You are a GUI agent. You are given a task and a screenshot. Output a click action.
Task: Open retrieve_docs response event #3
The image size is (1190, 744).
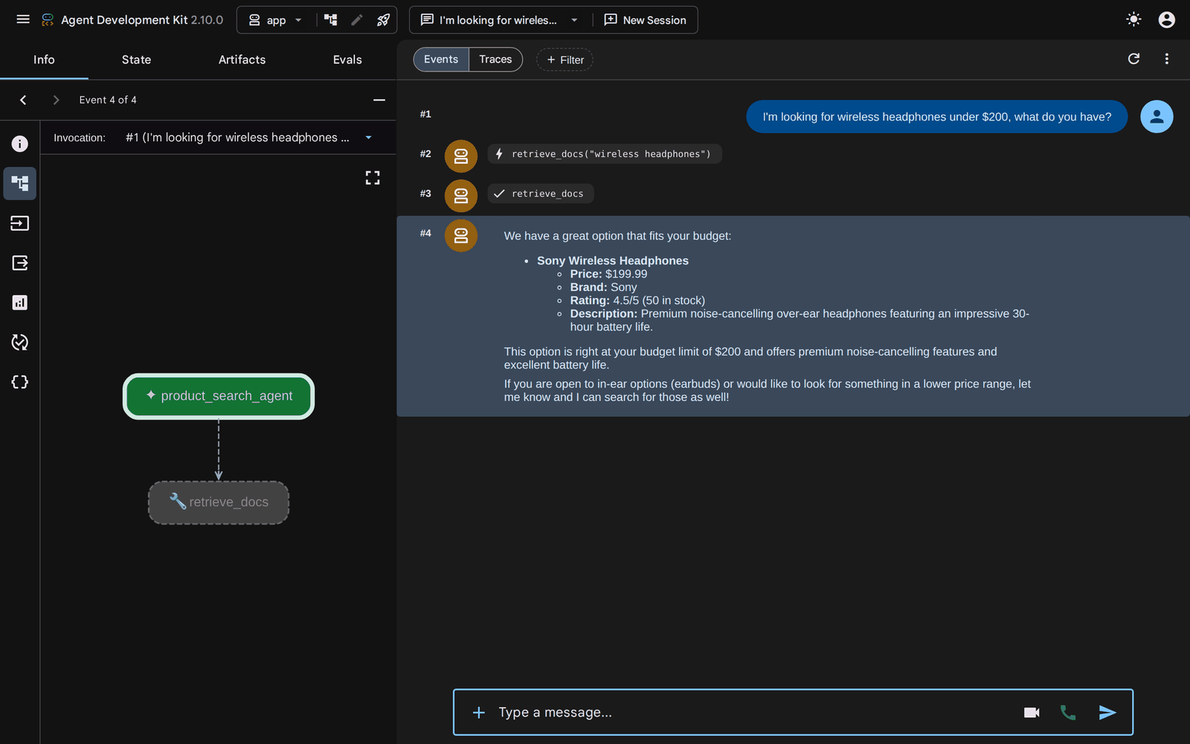click(541, 193)
